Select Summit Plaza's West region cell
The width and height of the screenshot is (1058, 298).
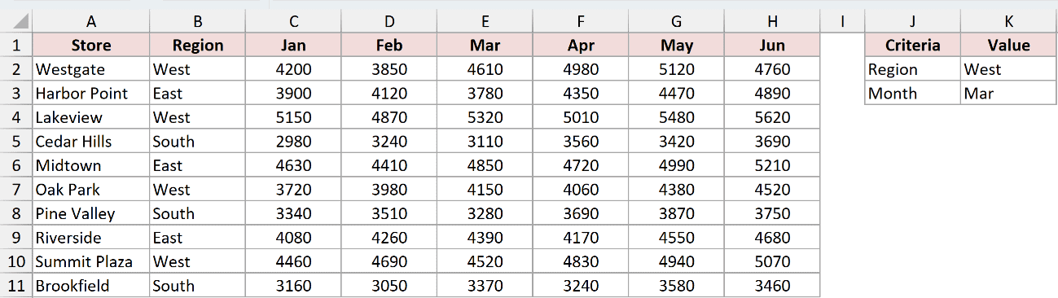(198, 261)
